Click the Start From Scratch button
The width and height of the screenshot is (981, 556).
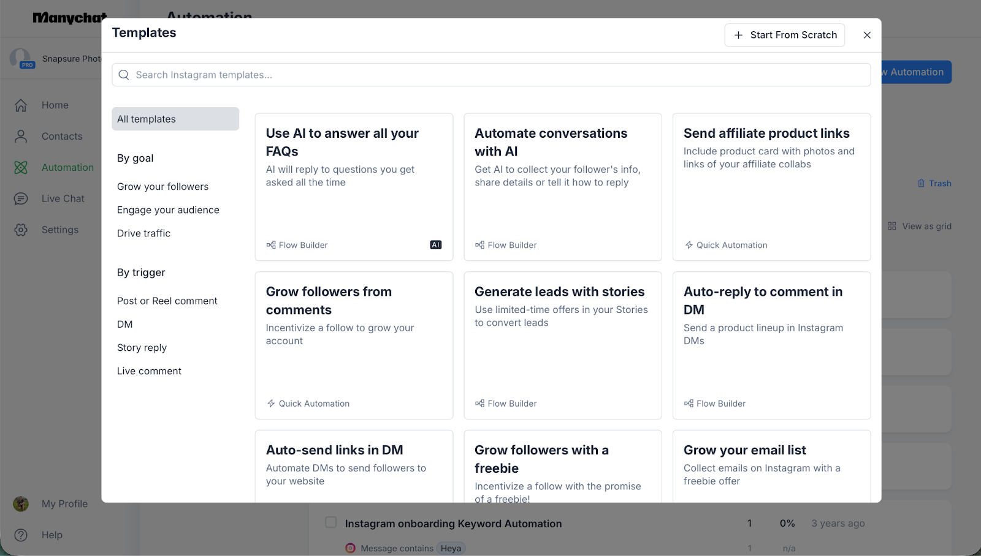pos(785,36)
